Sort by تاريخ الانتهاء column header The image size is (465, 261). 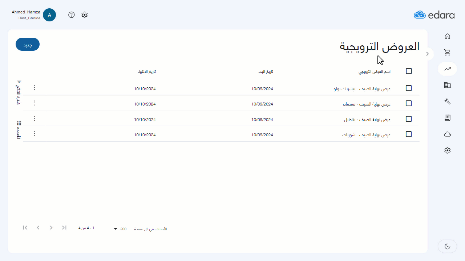(x=146, y=72)
